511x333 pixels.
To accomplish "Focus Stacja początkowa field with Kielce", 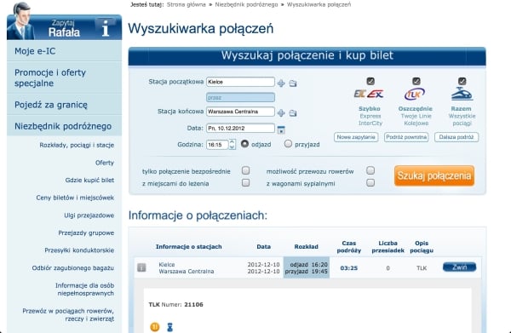I will click(x=240, y=82).
